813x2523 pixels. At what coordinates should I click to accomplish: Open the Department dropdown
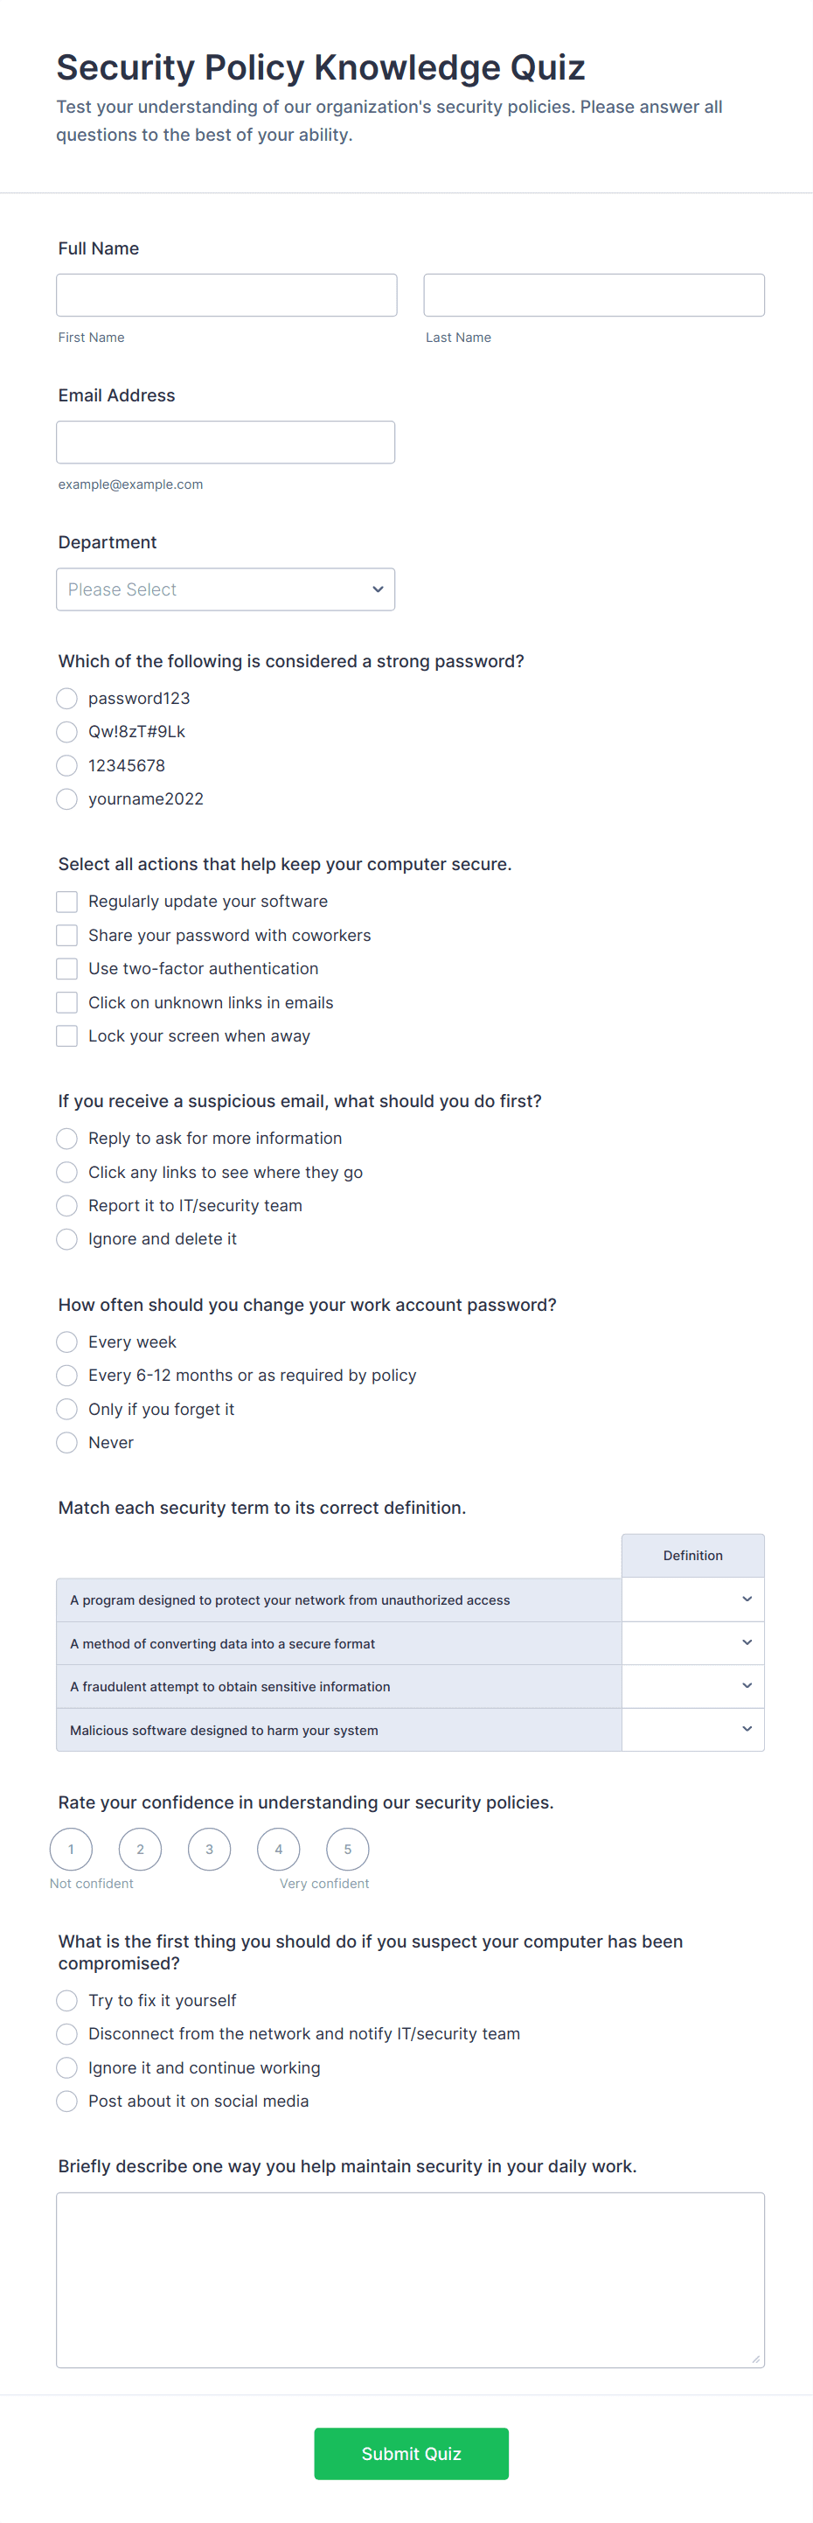pyautogui.click(x=226, y=589)
